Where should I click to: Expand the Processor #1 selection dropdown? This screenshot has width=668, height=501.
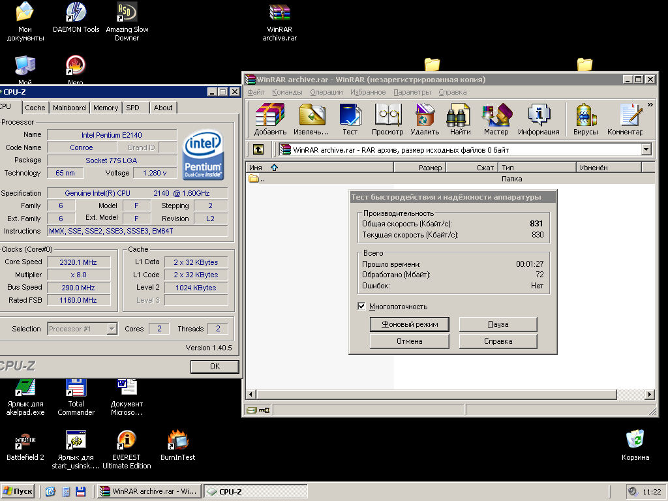pyautogui.click(x=112, y=329)
